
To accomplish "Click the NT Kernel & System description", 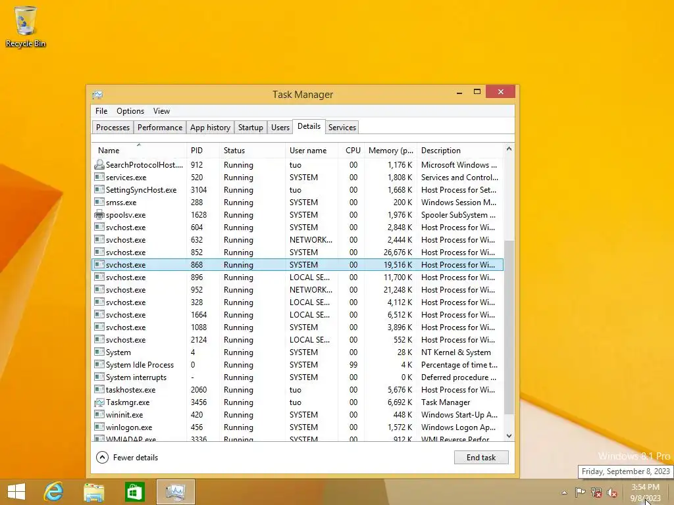I will pyautogui.click(x=455, y=352).
